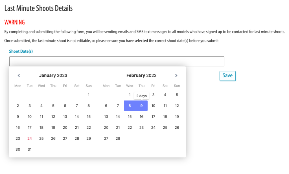Select February 8 in the calendar
The image size is (289, 174).
tap(130, 106)
